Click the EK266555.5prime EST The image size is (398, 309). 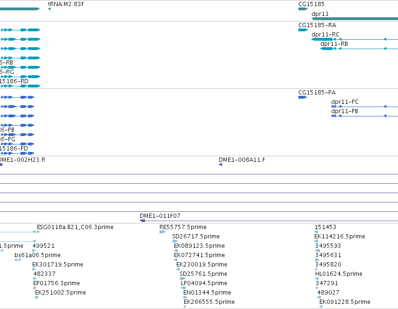click(209, 302)
